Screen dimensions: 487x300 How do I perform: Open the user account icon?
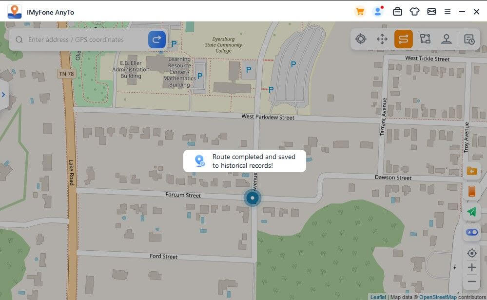click(x=378, y=12)
